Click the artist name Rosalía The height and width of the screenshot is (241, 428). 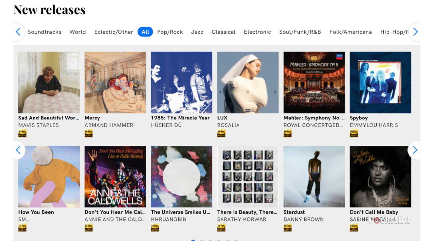point(228,125)
